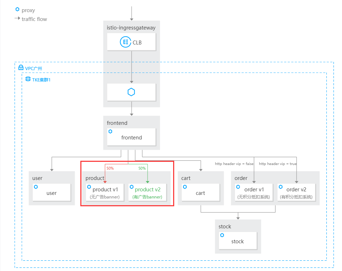Click the proxy hexagon icon in legend
This screenshot has height=271, width=342.
(17, 10)
